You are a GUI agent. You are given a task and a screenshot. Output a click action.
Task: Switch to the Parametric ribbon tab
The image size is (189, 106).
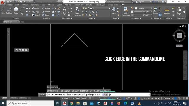tap(35, 5)
